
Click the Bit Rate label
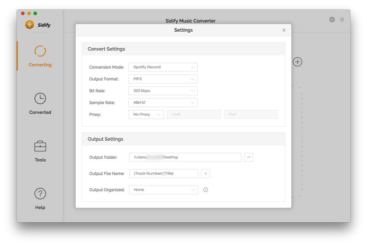[x=97, y=91]
